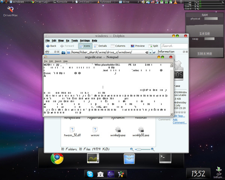225x180 pixels.
Task: Go Forward in Dolphin
Action: (67, 46)
